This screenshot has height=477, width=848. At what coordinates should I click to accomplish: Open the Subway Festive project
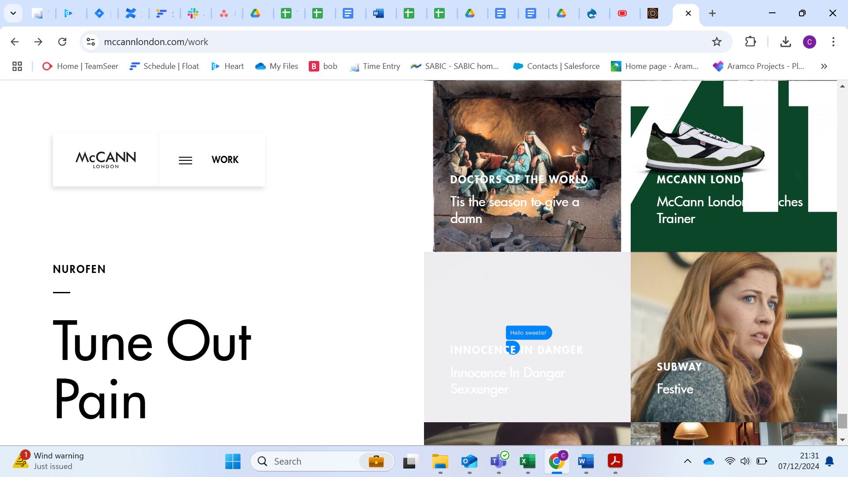[734, 337]
